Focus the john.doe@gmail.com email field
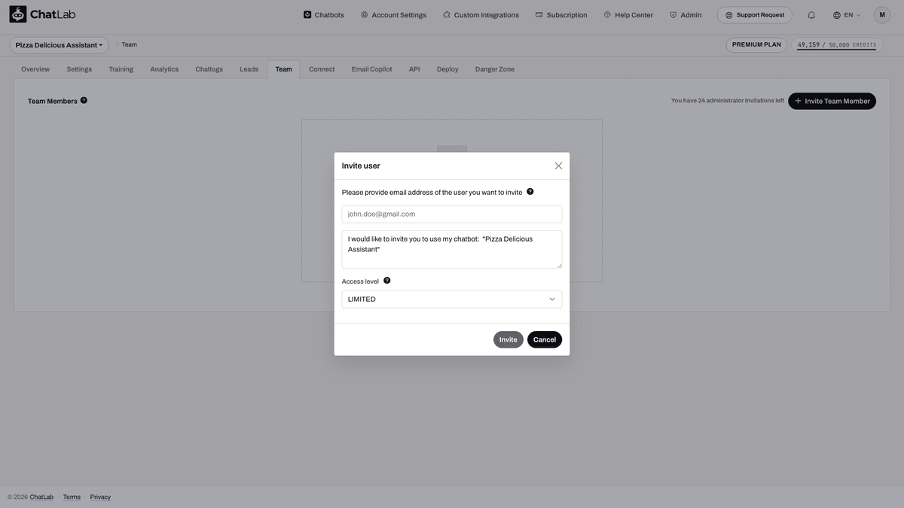The width and height of the screenshot is (904, 508). (x=452, y=214)
